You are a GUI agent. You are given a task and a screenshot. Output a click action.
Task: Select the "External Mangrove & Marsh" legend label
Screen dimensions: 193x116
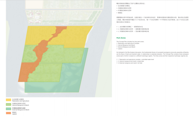21,110
